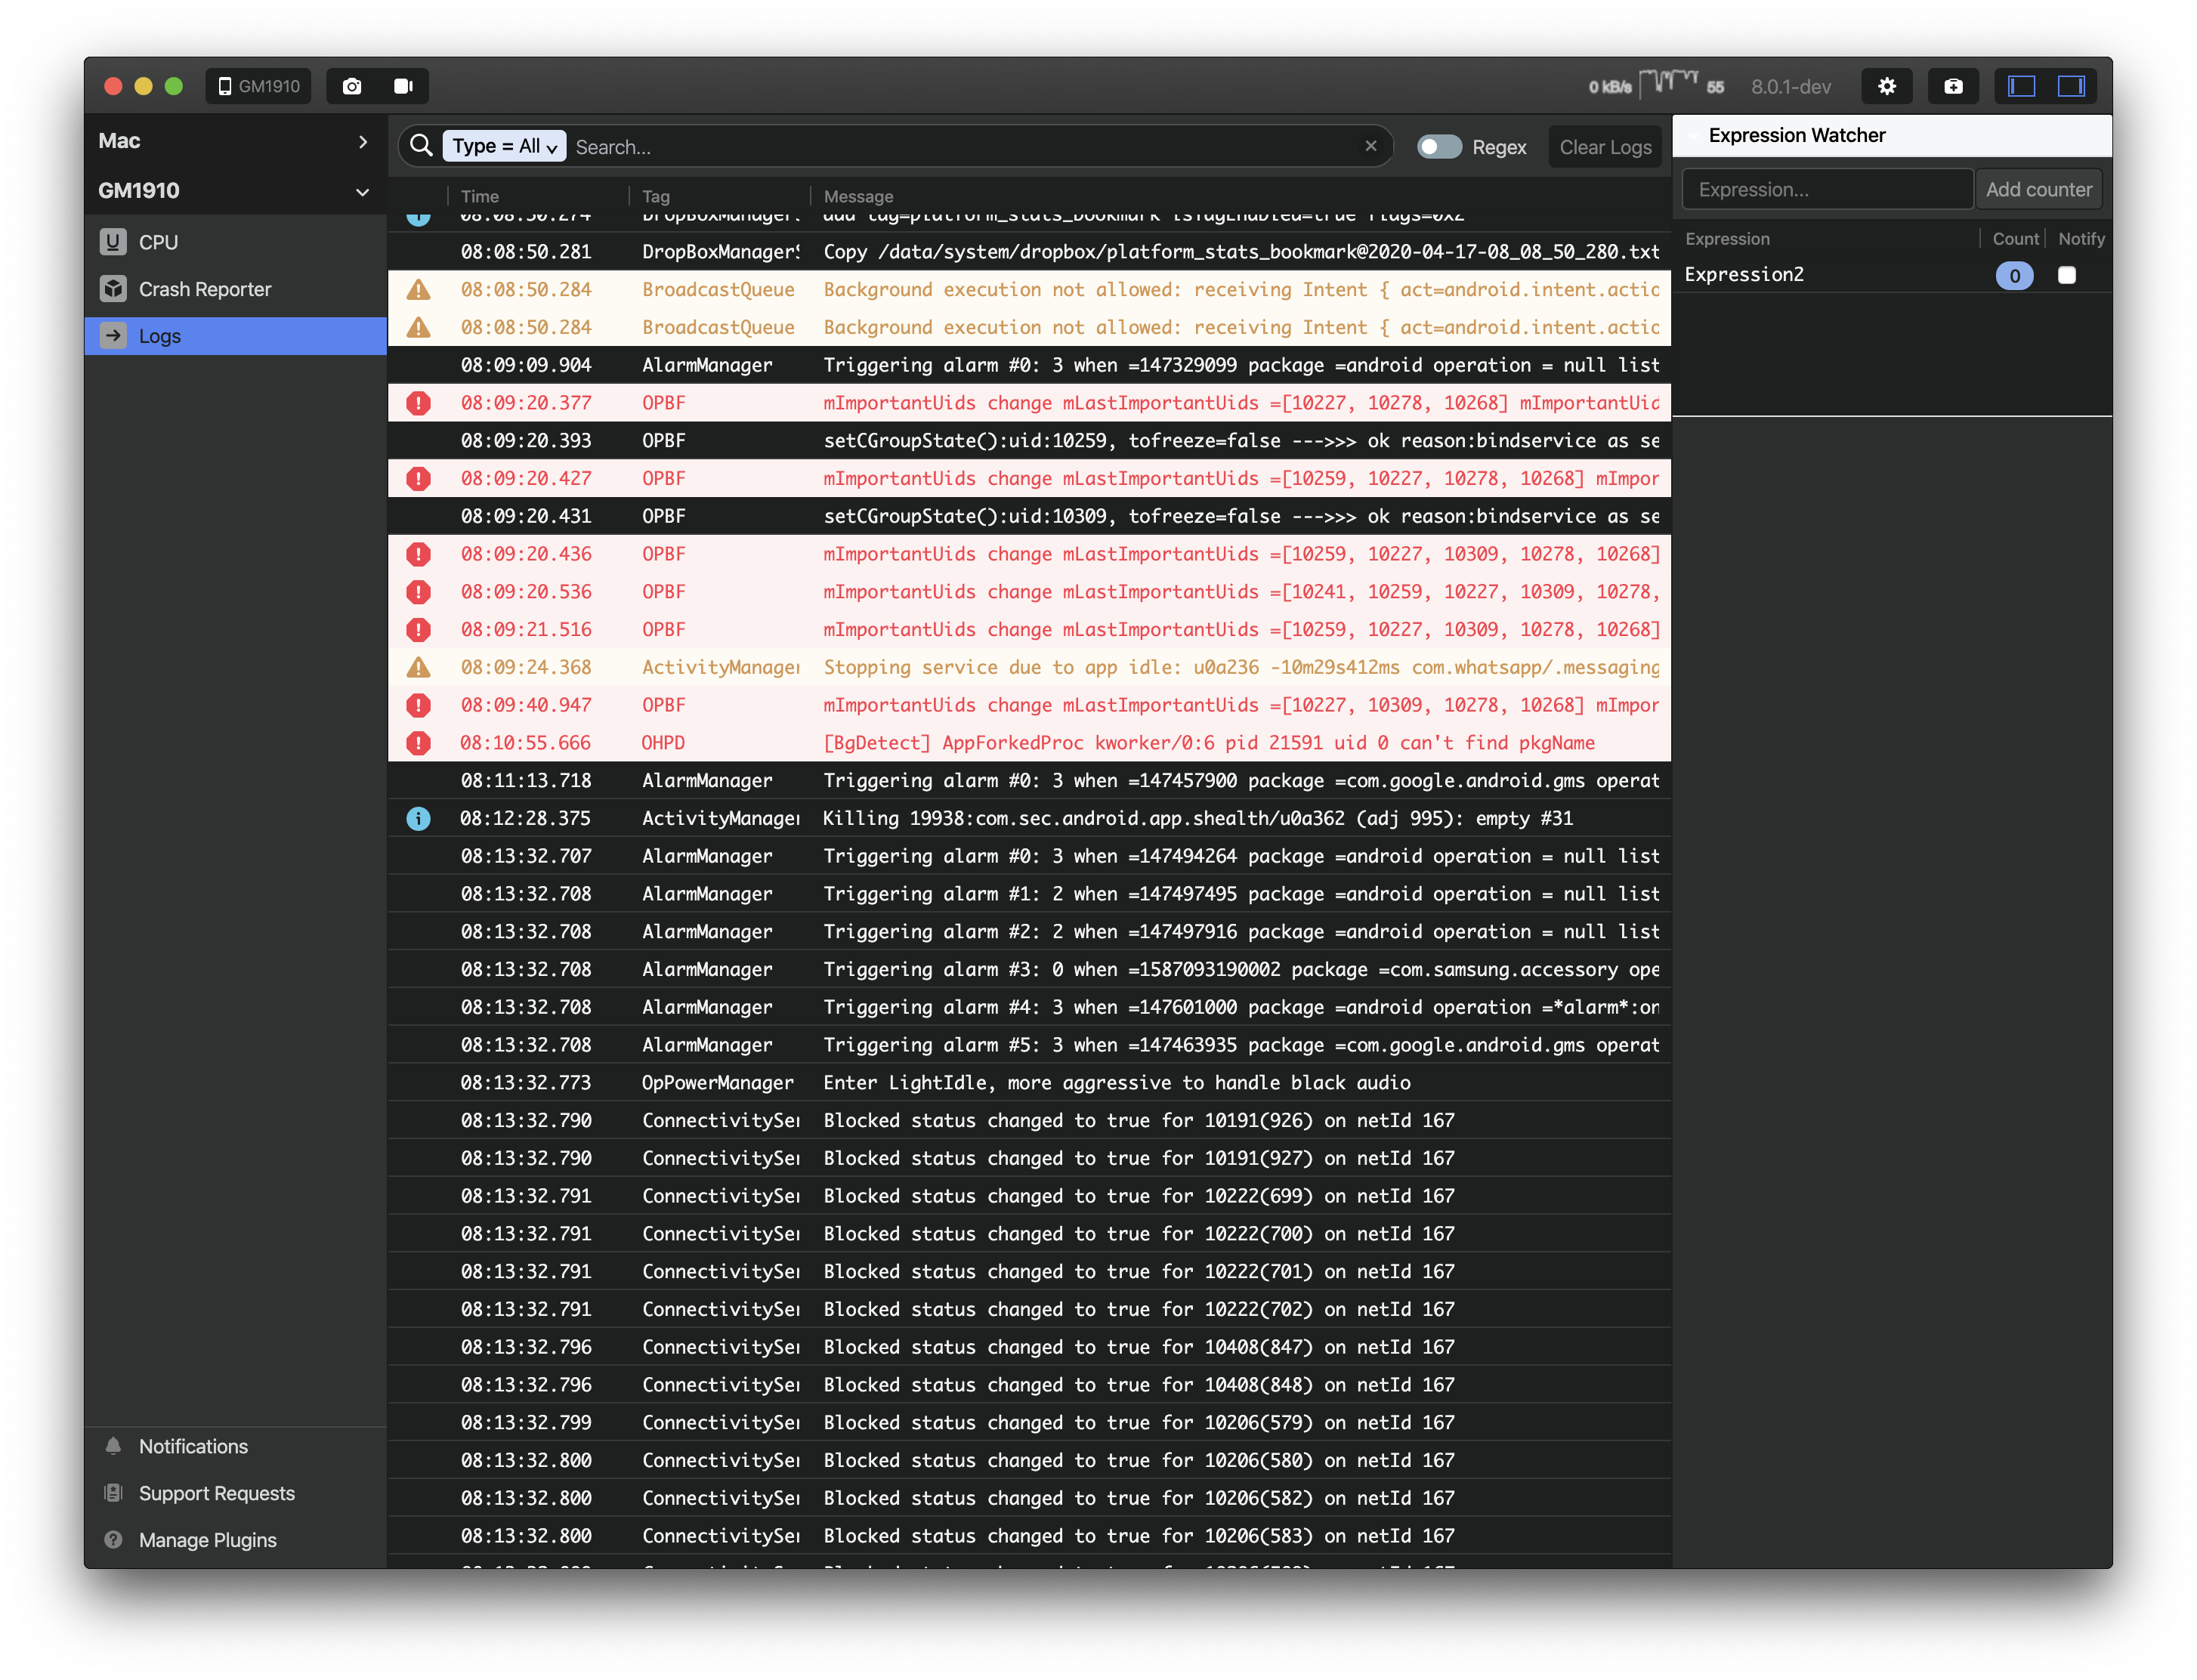Click the Add counter button
2197x1680 pixels.
[2038, 189]
